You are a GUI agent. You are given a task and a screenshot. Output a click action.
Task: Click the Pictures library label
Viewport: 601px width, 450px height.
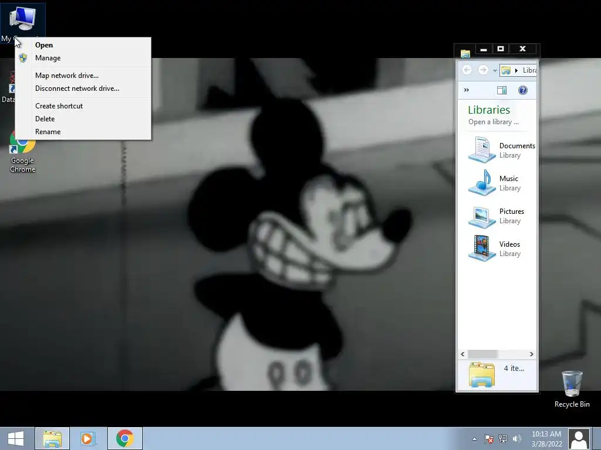[512, 212]
